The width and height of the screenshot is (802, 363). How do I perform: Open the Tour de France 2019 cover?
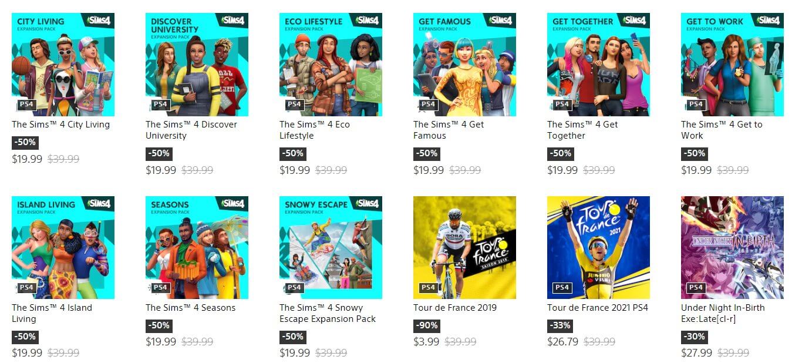click(464, 248)
